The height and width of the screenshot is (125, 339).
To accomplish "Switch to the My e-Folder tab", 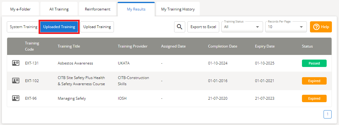I will point(20,9).
